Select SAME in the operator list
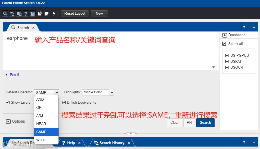The height and width of the screenshot is (149, 260). tap(47, 132)
